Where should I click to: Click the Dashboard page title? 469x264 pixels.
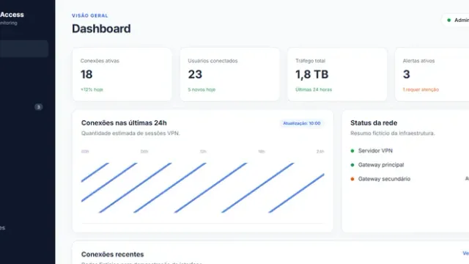click(x=101, y=29)
